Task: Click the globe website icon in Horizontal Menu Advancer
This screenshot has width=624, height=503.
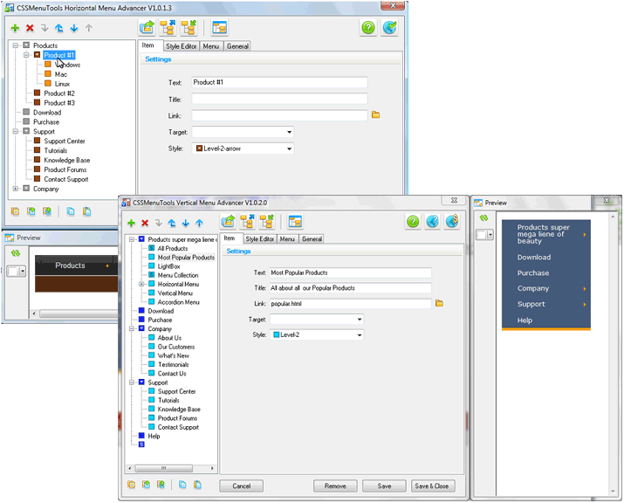Action: 389,27
